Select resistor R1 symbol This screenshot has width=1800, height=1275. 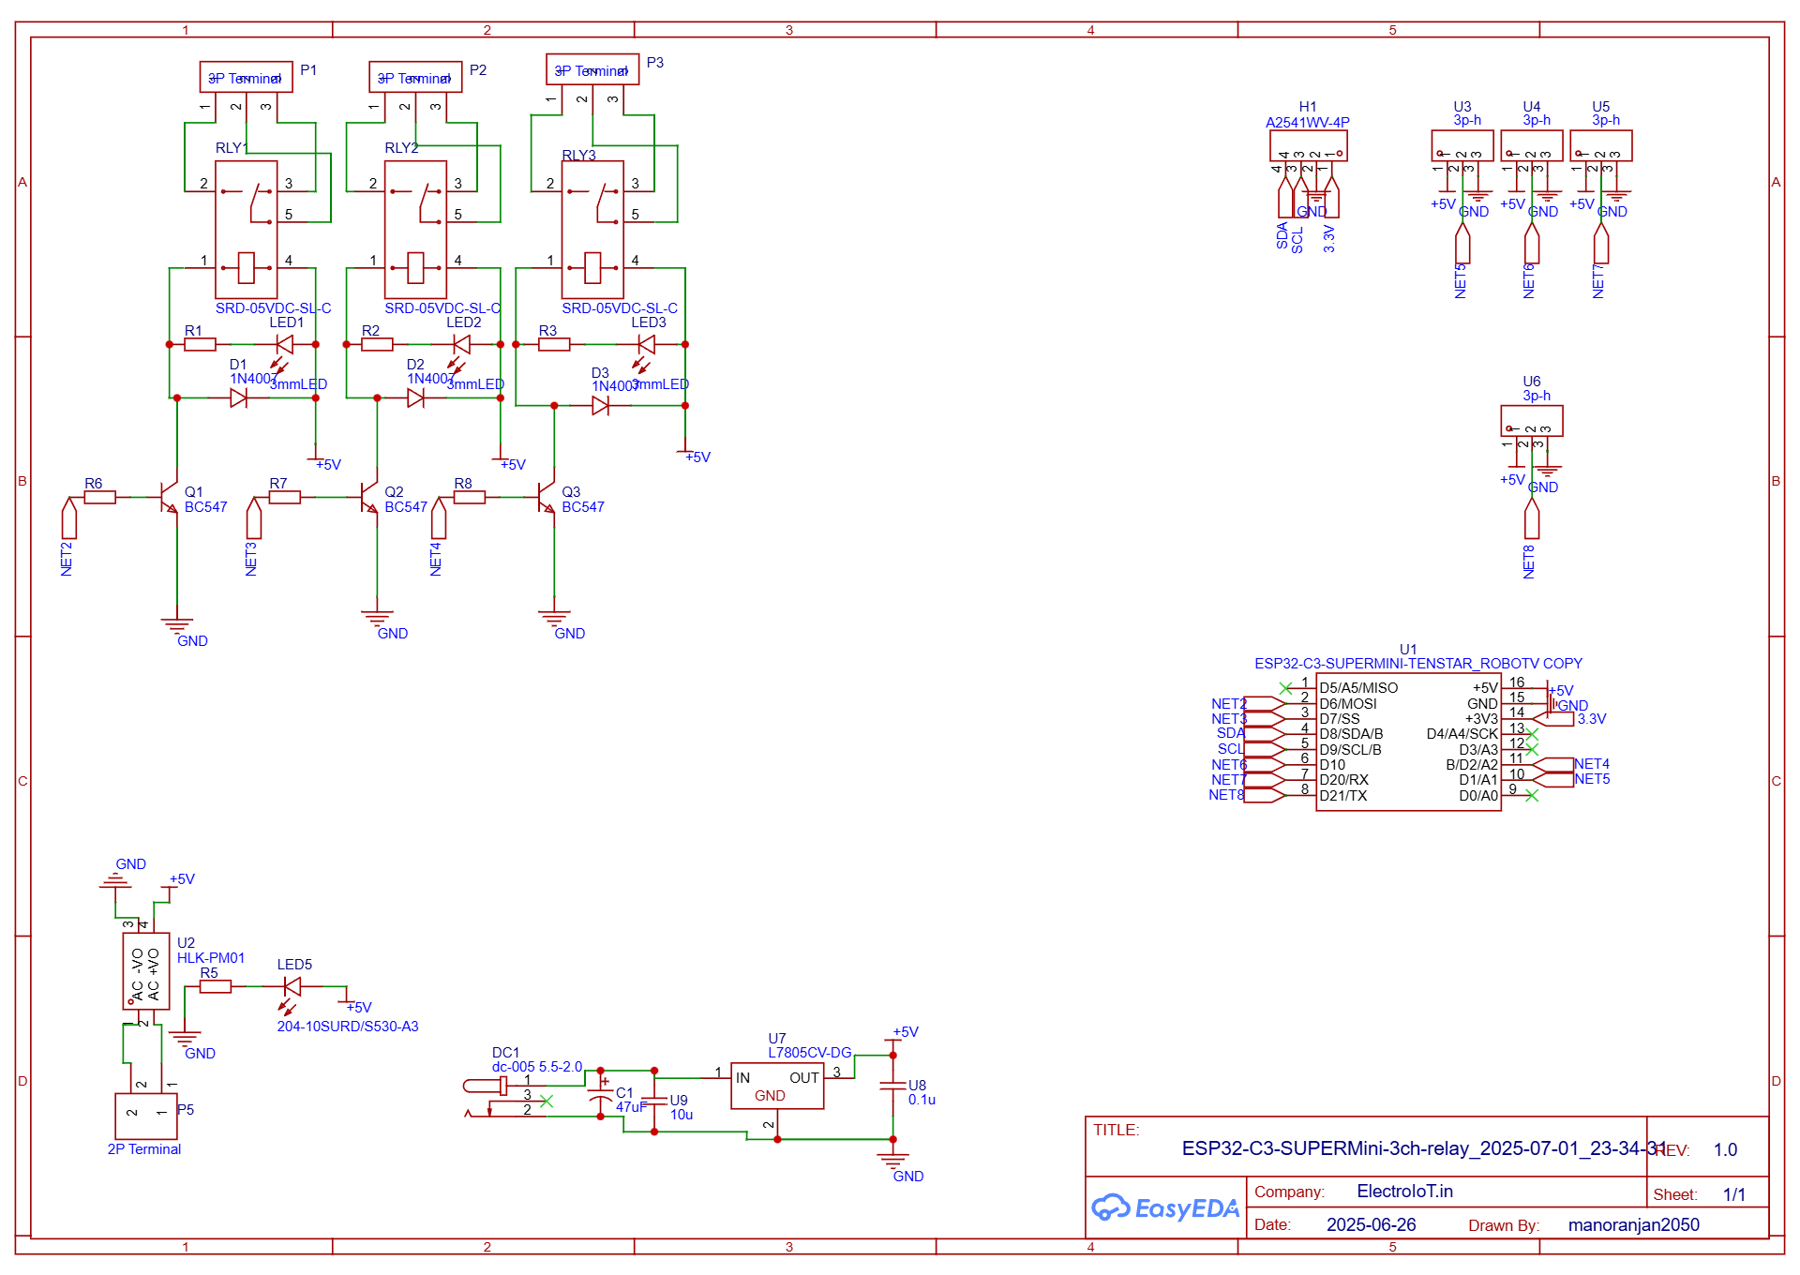(200, 345)
